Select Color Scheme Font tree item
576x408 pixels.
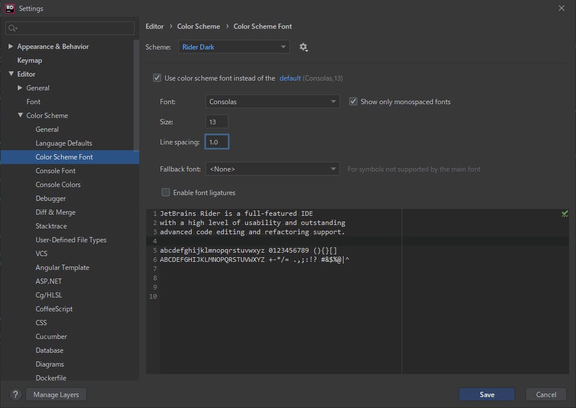[x=70, y=157]
